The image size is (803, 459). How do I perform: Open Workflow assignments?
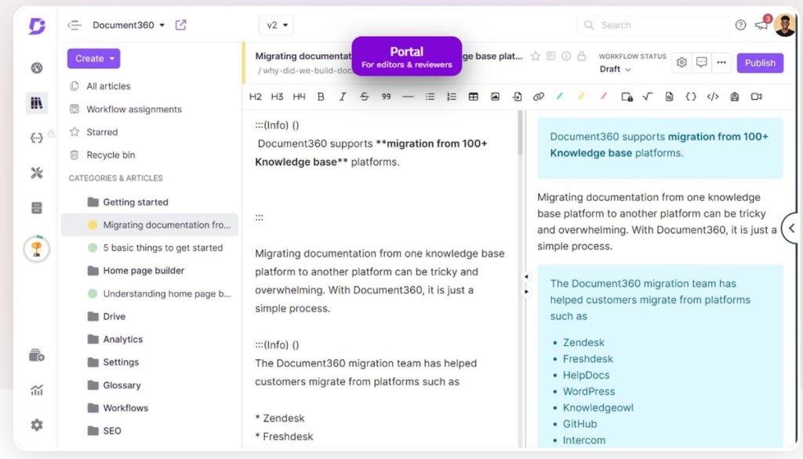(x=134, y=109)
